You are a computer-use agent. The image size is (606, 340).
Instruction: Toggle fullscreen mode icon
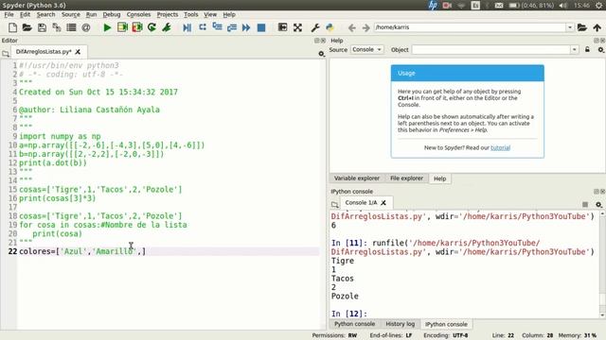tap(297, 27)
